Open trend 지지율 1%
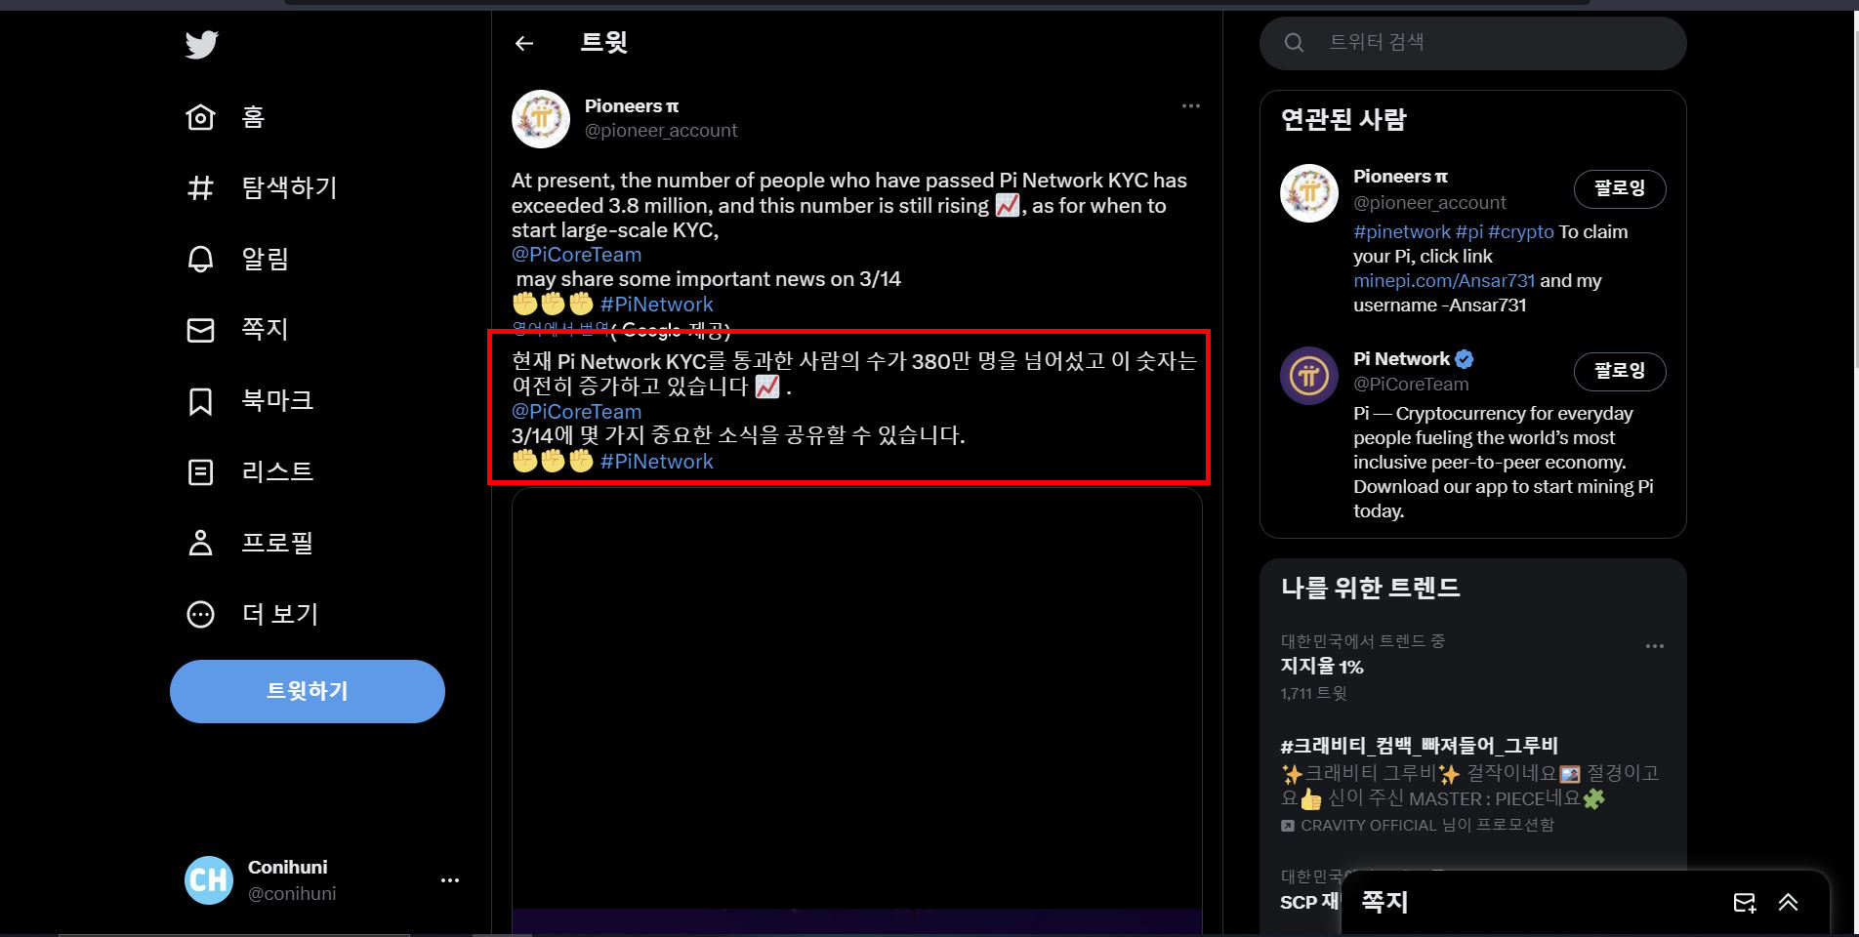Viewport: 1859px width, 937px height. (x=1322, y=667)
